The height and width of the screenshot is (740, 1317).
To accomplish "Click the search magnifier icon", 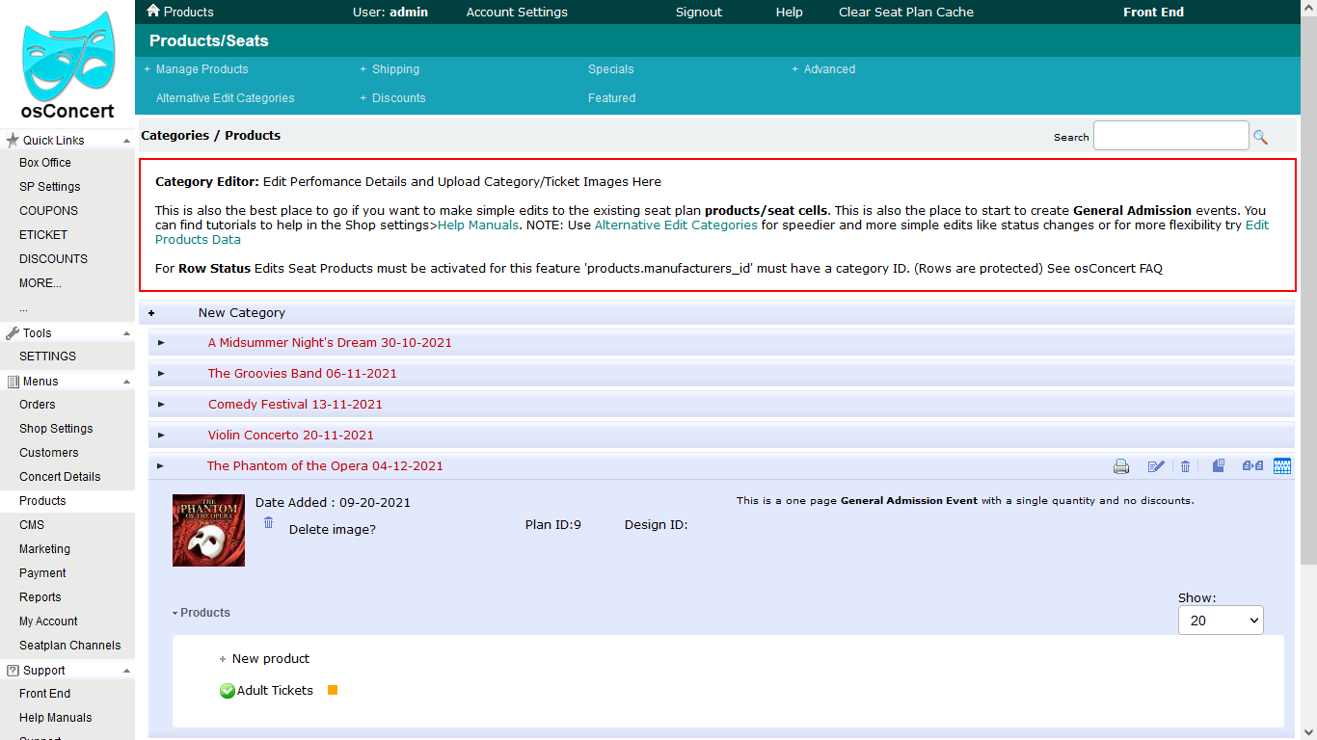I will (x=1260, y=138).
